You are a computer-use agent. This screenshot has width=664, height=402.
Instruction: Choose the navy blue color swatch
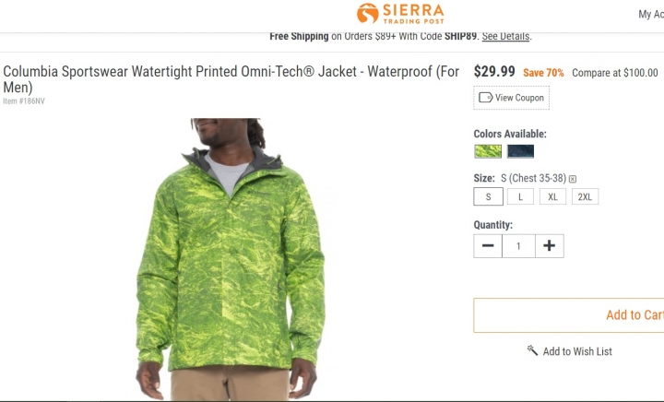[520, 151]
